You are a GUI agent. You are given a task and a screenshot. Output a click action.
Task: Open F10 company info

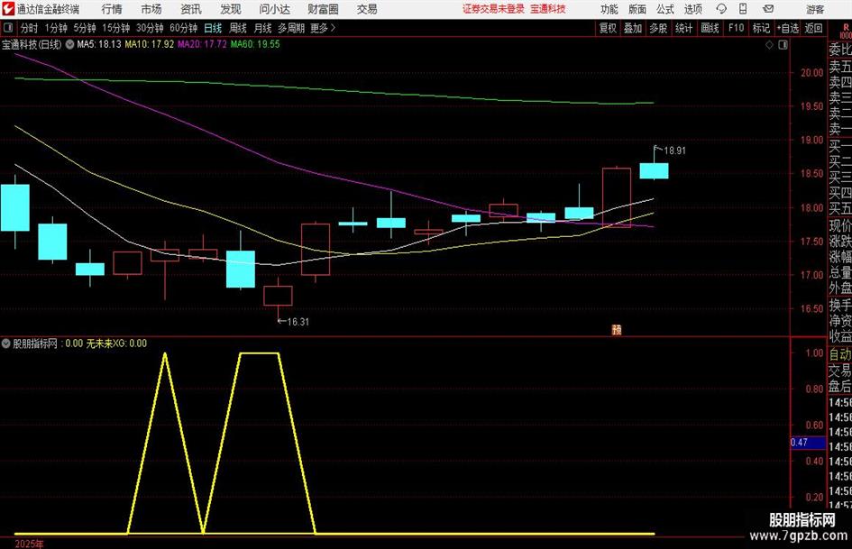click(x=737, y=28)
